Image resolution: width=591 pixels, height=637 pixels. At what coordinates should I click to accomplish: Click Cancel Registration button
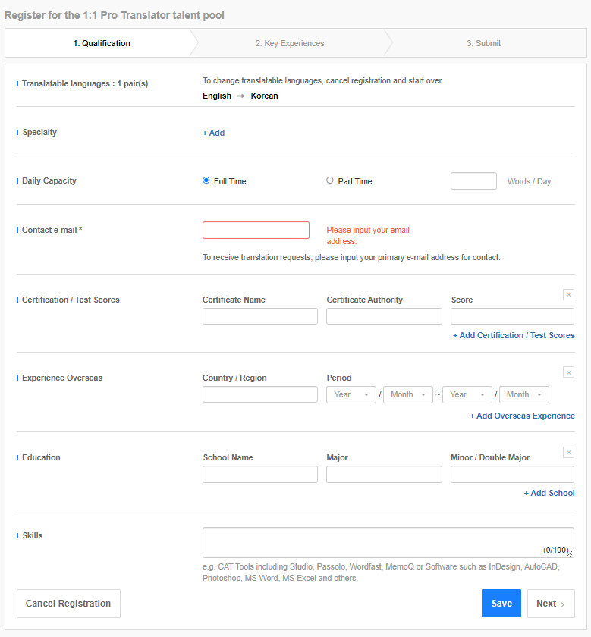click(68, 604)
